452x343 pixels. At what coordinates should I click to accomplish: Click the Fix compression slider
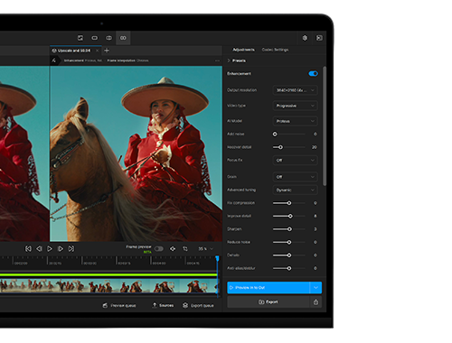289,203
